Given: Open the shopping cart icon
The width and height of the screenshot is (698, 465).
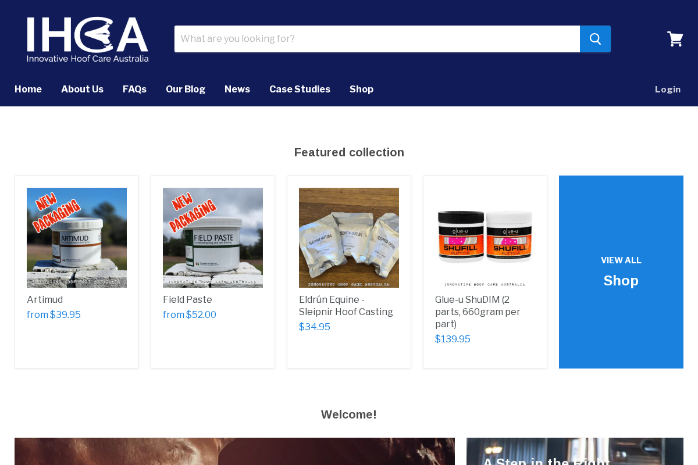Looking at the screenshot, I should pyautogui.click(x=675, y=38).
